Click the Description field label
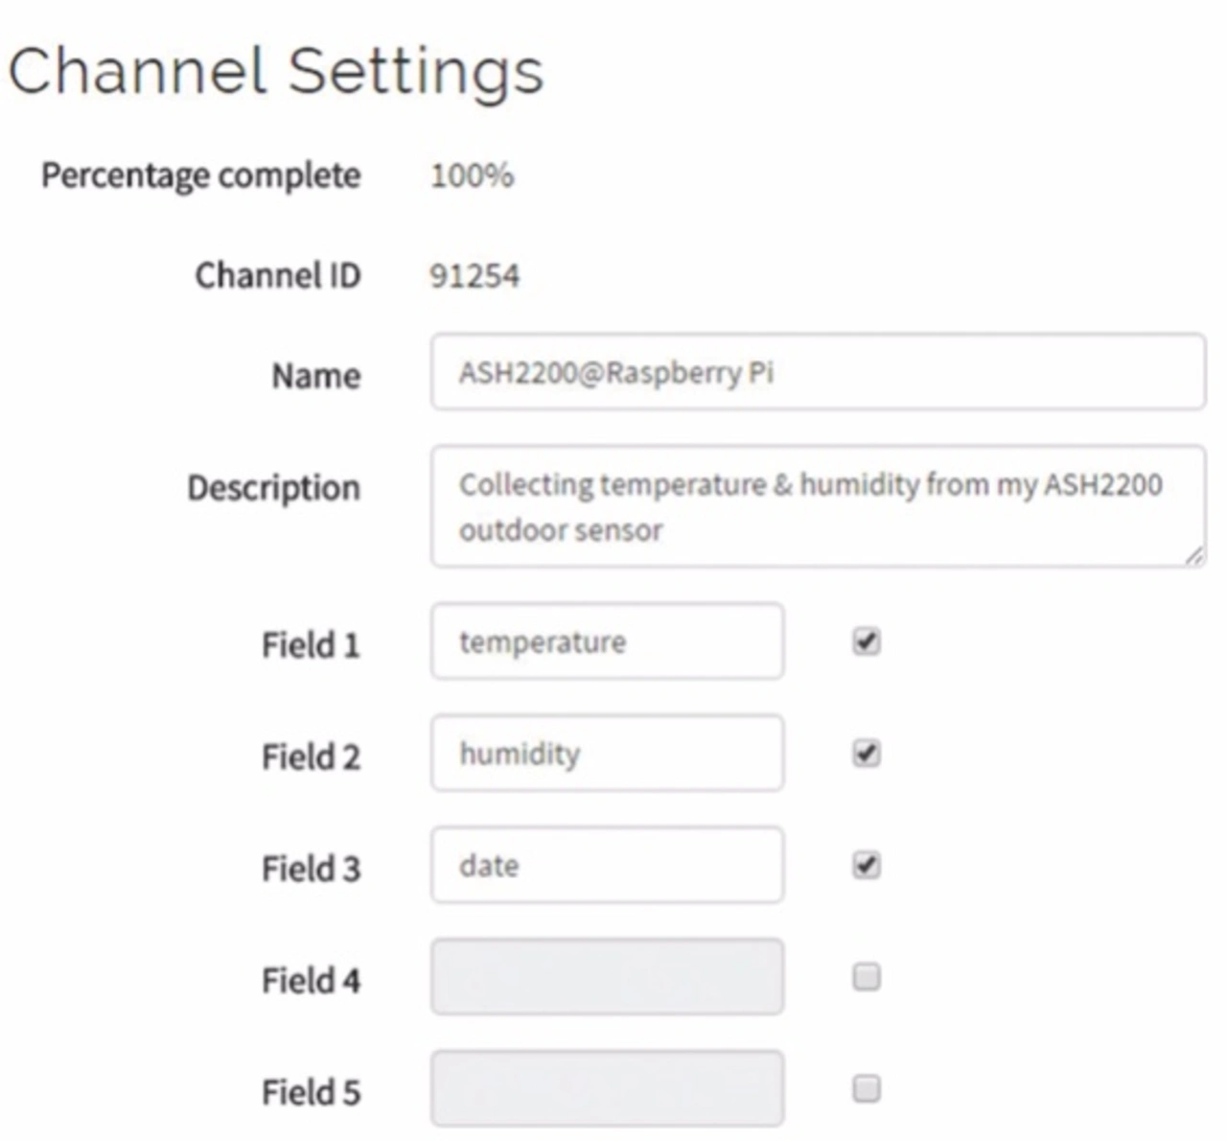Screen dimensions: 1227x1141 (x=274, y=488)
